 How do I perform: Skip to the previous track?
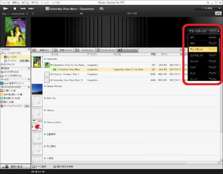tap(23, 9)
